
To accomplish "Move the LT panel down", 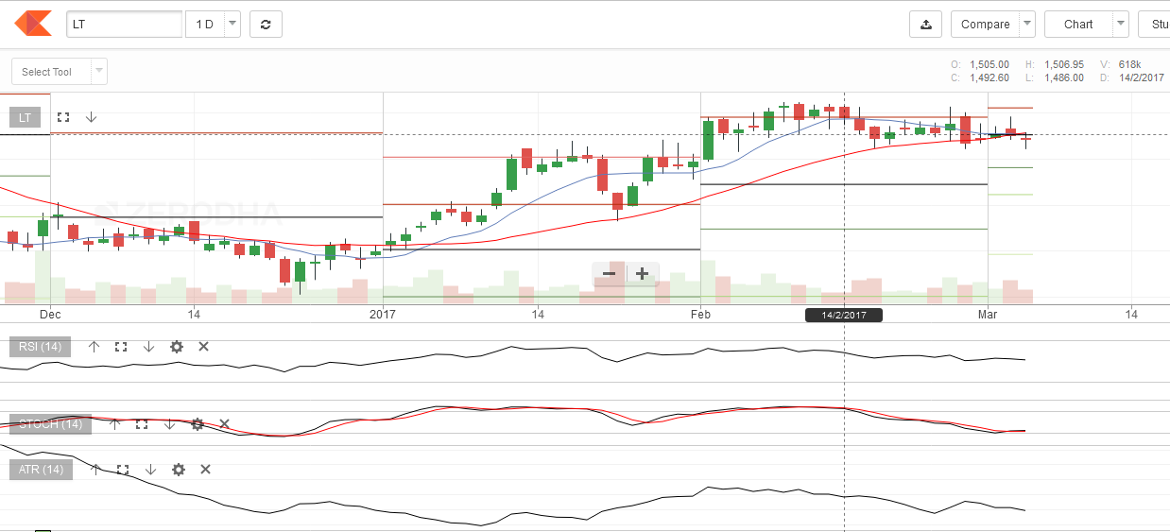I will point(91,117).
